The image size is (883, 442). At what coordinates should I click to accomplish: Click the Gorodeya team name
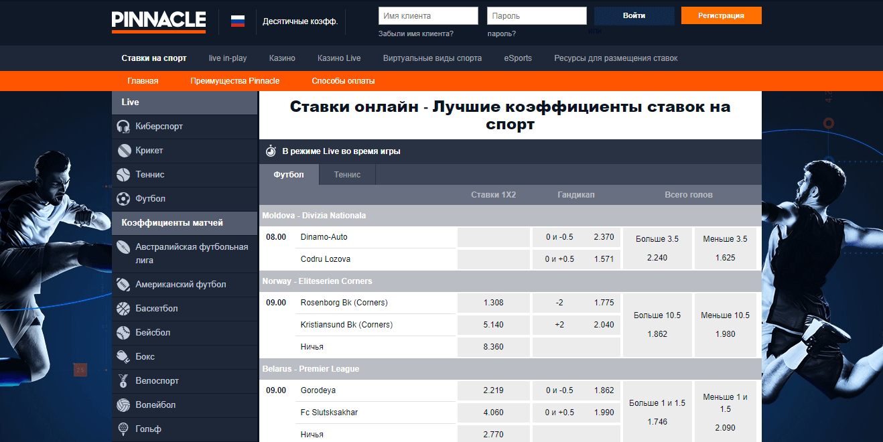pos(318,390)
